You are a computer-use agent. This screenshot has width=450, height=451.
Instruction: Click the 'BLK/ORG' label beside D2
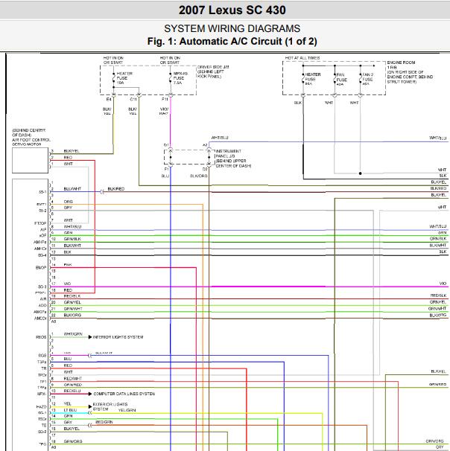coord(198,176)
